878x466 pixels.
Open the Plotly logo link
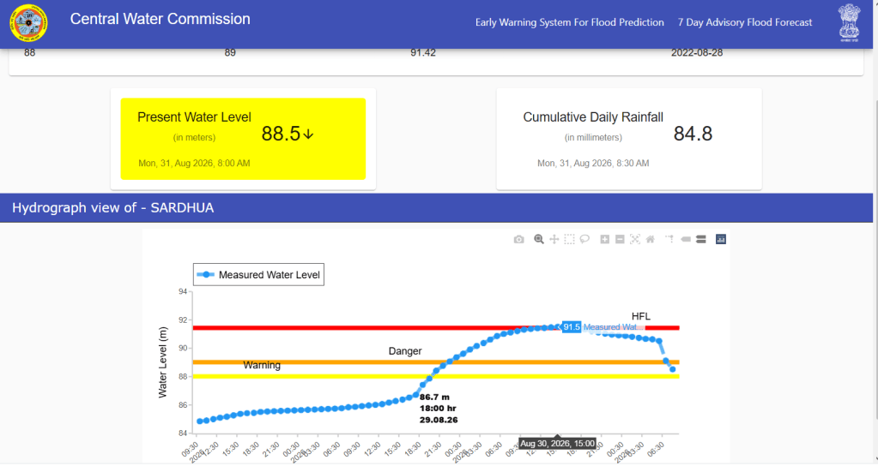[x=721, y=239]
